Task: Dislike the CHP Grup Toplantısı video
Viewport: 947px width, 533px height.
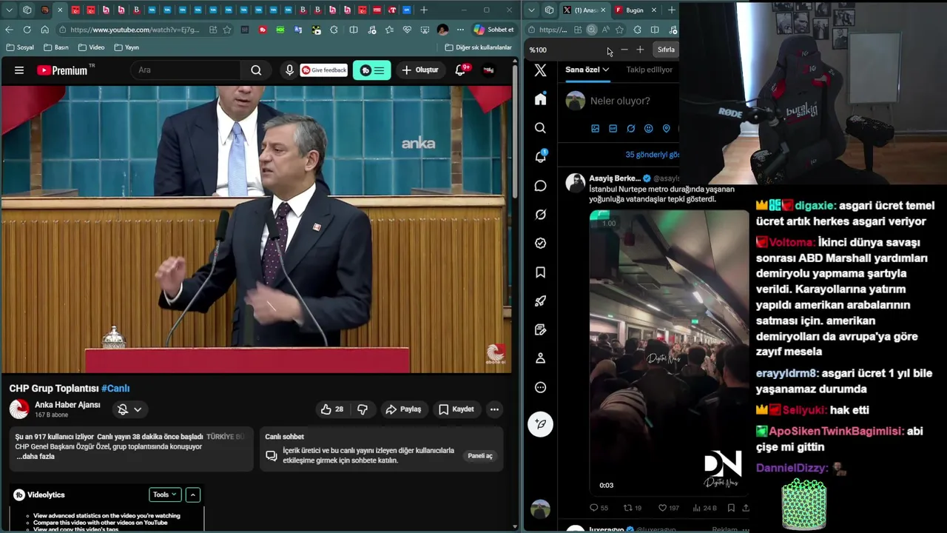Action: pos(363,409)
